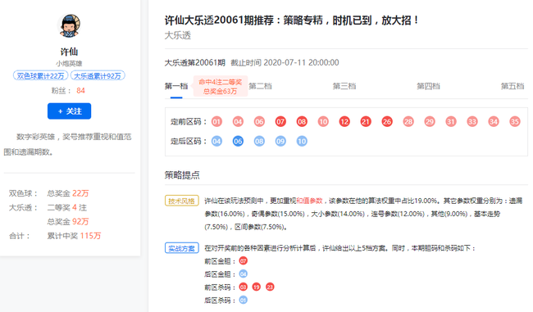Click back-zone blue ball 10
Screen dimensions: 533x312
click(x=302, y=141)
